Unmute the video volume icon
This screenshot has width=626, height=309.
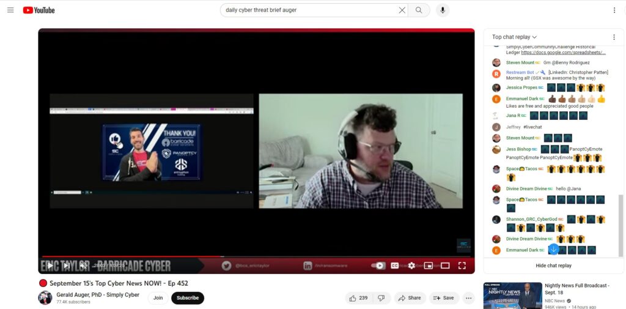coord(83,266)
